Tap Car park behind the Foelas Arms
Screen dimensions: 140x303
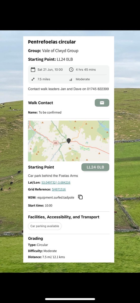[53, 176]
